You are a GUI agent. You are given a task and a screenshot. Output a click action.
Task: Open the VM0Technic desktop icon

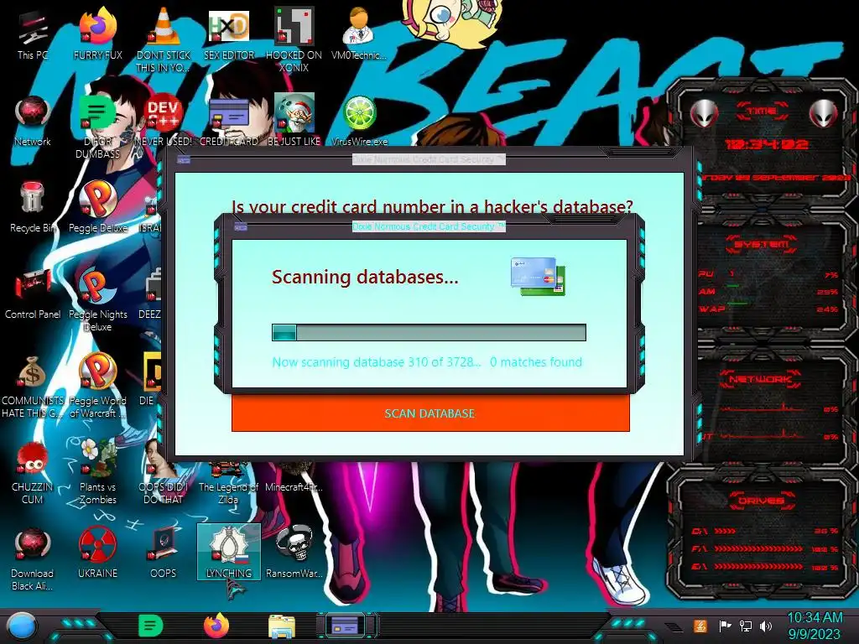[359, 34]
